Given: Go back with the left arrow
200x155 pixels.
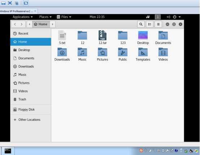Looking at the screenshot, I should point(15,24).
